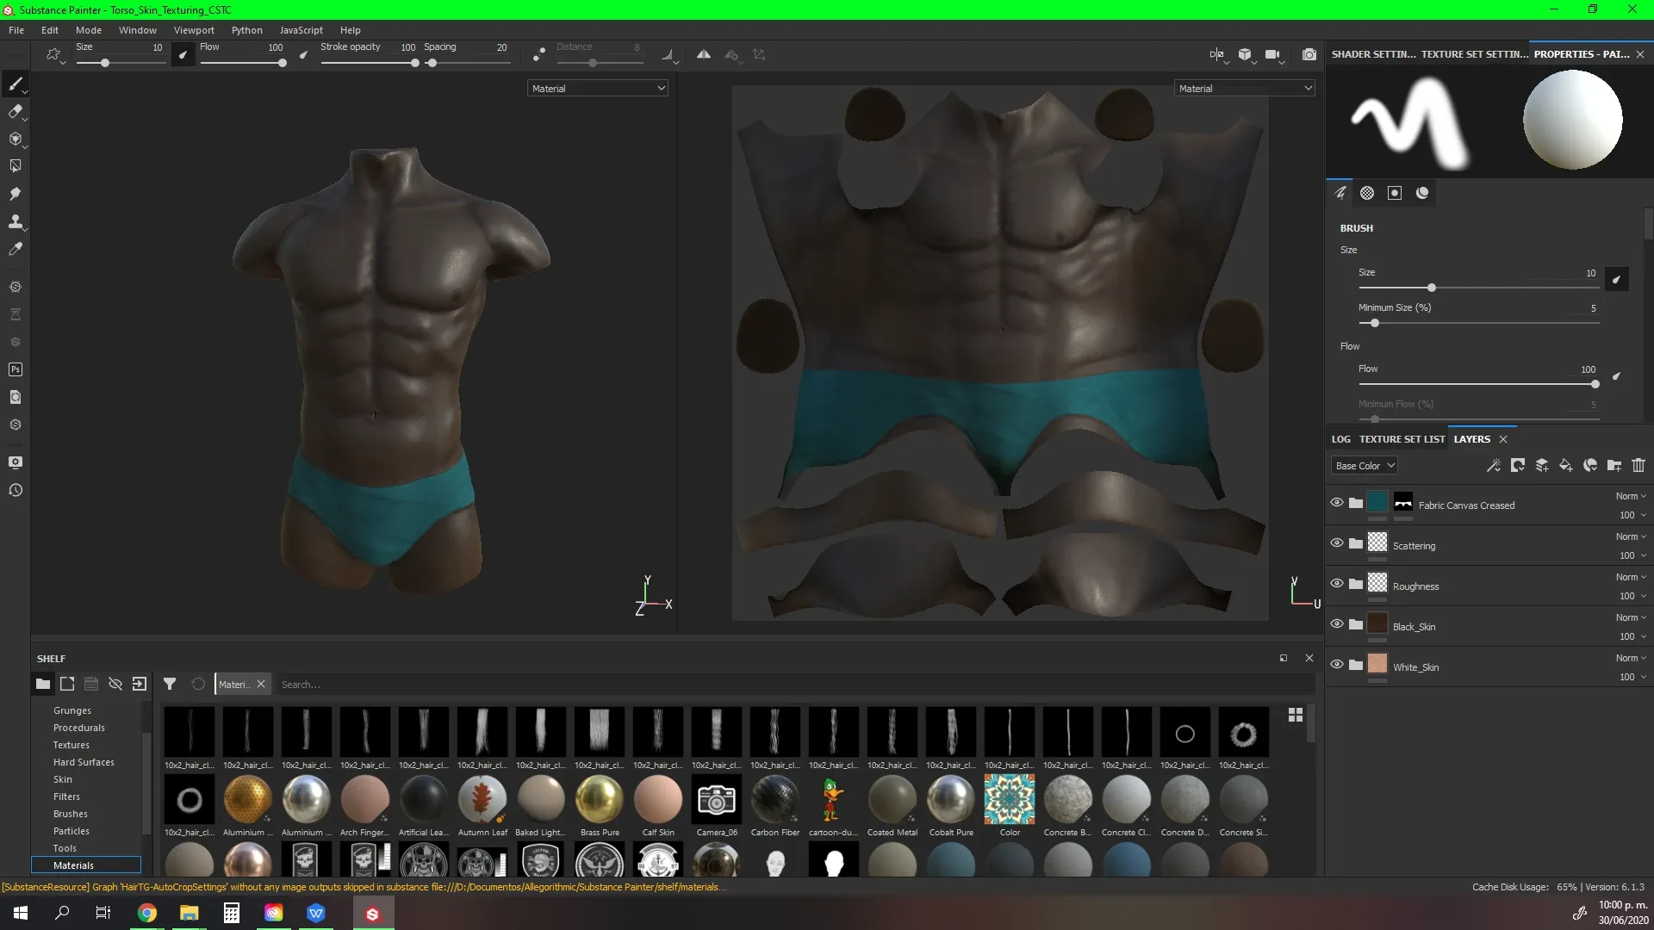Image resolution: width=1654 pixels, height=930 pixels.
Task: Click the video camera view icon
Action: [1272, 54]
